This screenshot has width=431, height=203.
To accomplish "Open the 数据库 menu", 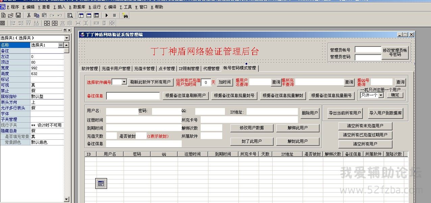I will coord(77,7).
